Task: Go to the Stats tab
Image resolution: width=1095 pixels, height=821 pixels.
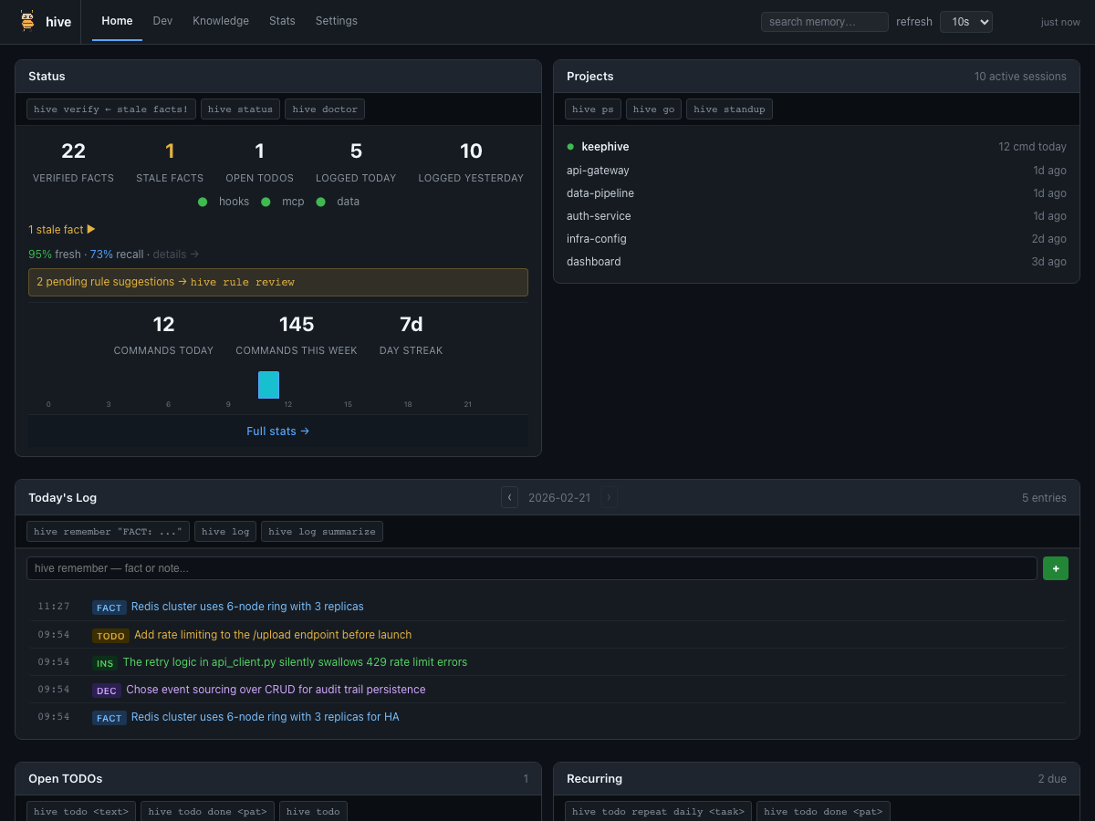Action: [x=282, y=21]
